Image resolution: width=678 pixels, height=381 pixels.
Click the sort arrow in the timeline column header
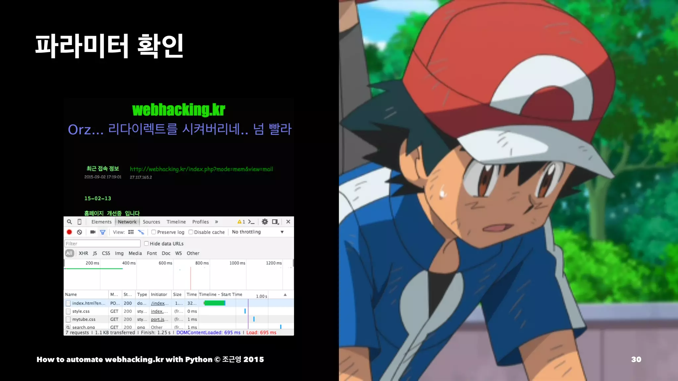(x=285, y=295)
